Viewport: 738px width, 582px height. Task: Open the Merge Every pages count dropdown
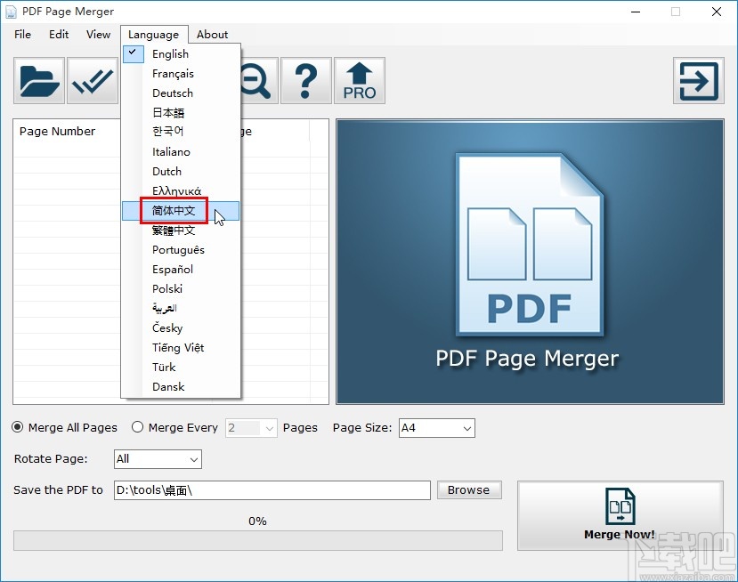(x=251, y=428)
